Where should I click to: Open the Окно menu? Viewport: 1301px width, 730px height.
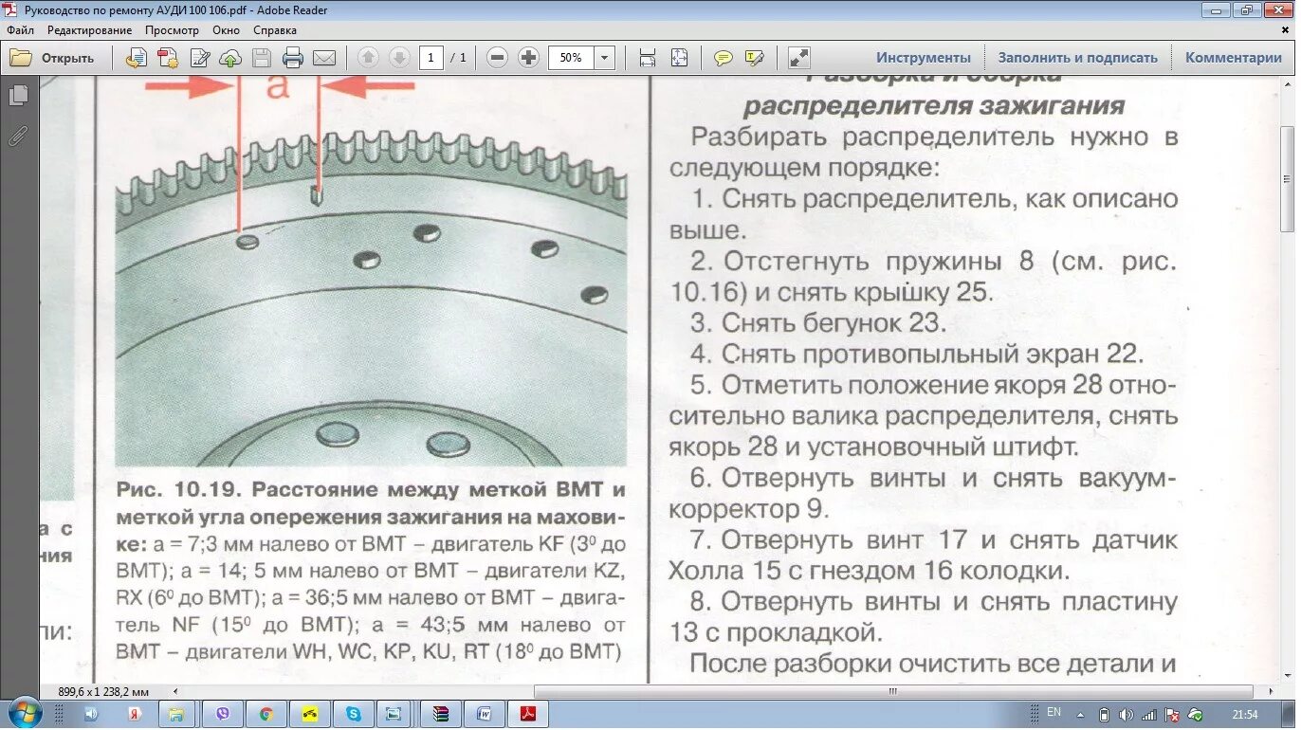(x=226, y=30)
